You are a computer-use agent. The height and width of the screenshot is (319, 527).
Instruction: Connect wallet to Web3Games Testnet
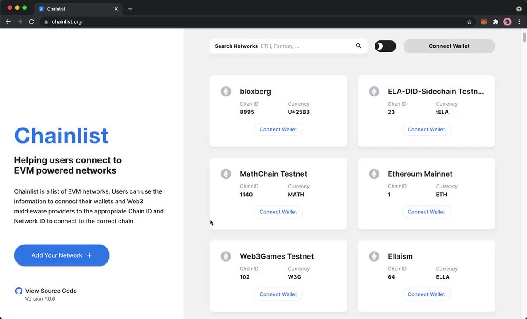click(278, 294)
